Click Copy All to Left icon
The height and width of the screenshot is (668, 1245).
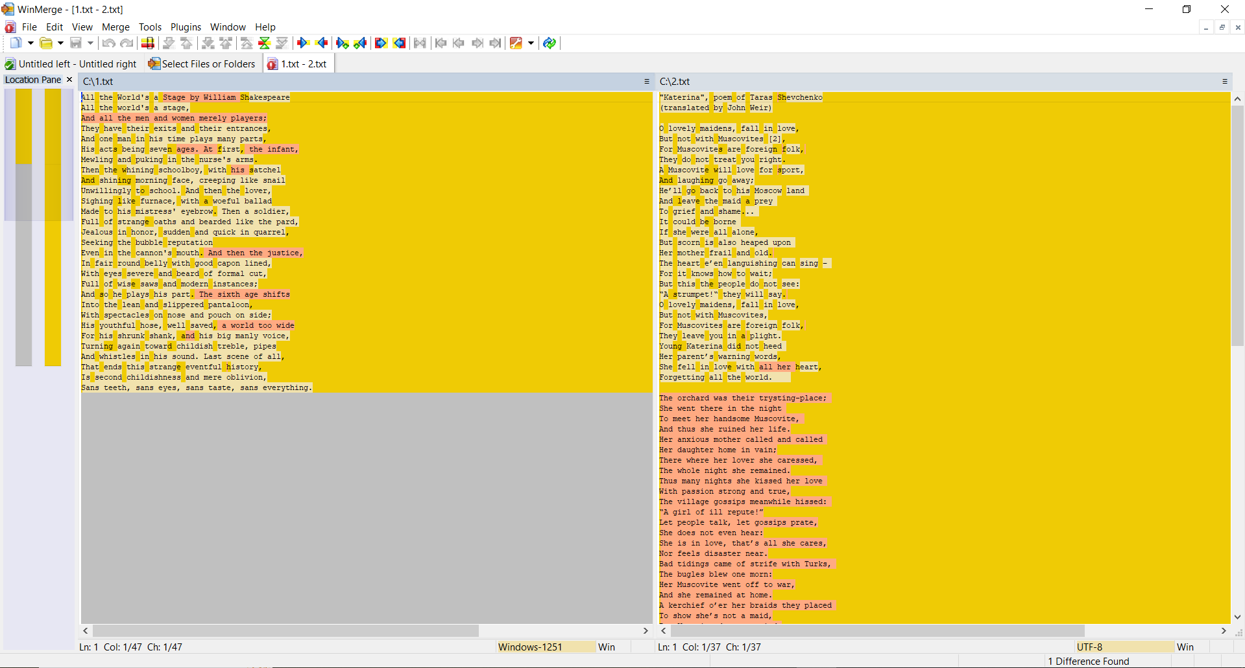(x=400, y=43)
